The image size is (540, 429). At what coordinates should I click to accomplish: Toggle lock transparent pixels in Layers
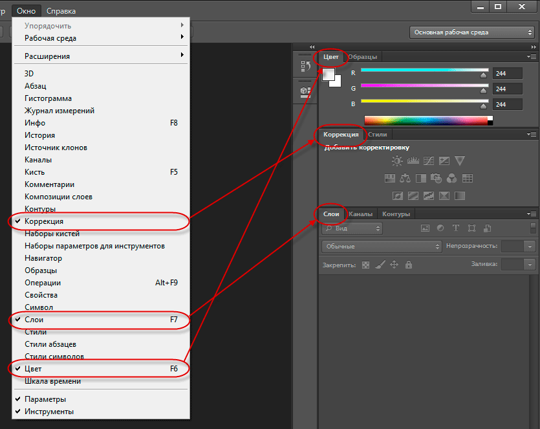(x=366, y=265)
